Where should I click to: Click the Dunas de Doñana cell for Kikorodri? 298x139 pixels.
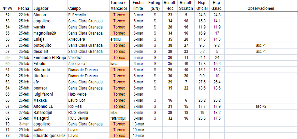[88, 70]
